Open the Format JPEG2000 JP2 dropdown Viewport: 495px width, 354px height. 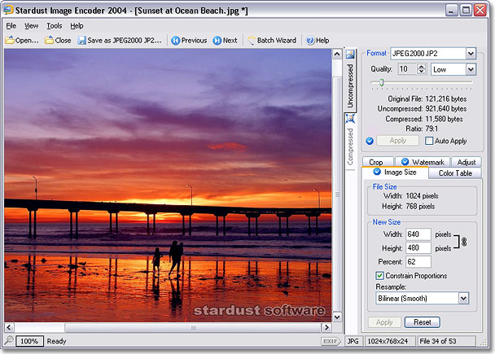coord(471,54)
